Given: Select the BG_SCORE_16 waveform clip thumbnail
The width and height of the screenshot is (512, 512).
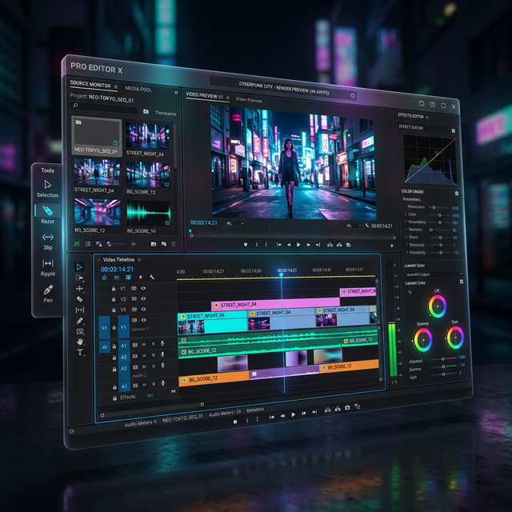Looking at the screenshot, I should (x=149, y=214).
